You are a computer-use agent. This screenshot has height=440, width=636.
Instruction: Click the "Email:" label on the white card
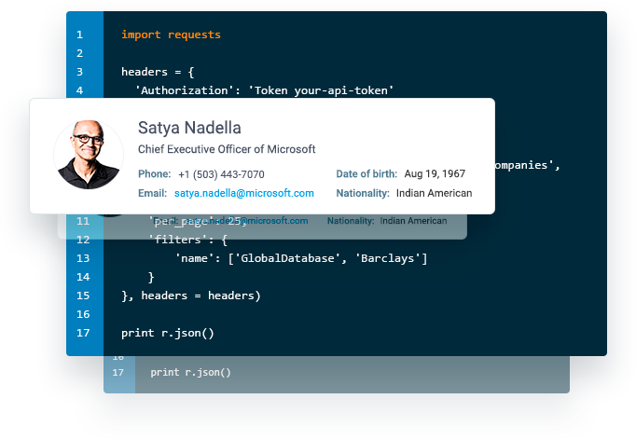click(x=153, y=193)
